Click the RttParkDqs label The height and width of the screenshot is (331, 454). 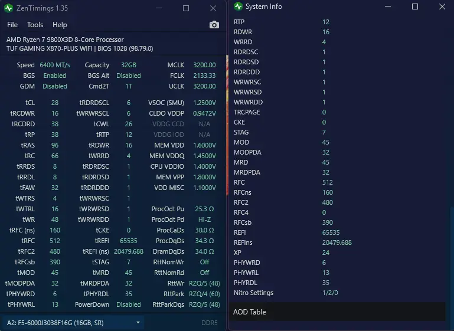click(168, 304)
